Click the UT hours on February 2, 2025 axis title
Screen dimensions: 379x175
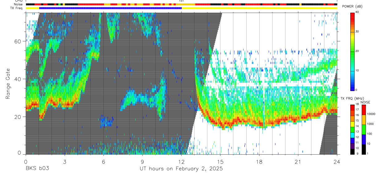tap(181, 169)
